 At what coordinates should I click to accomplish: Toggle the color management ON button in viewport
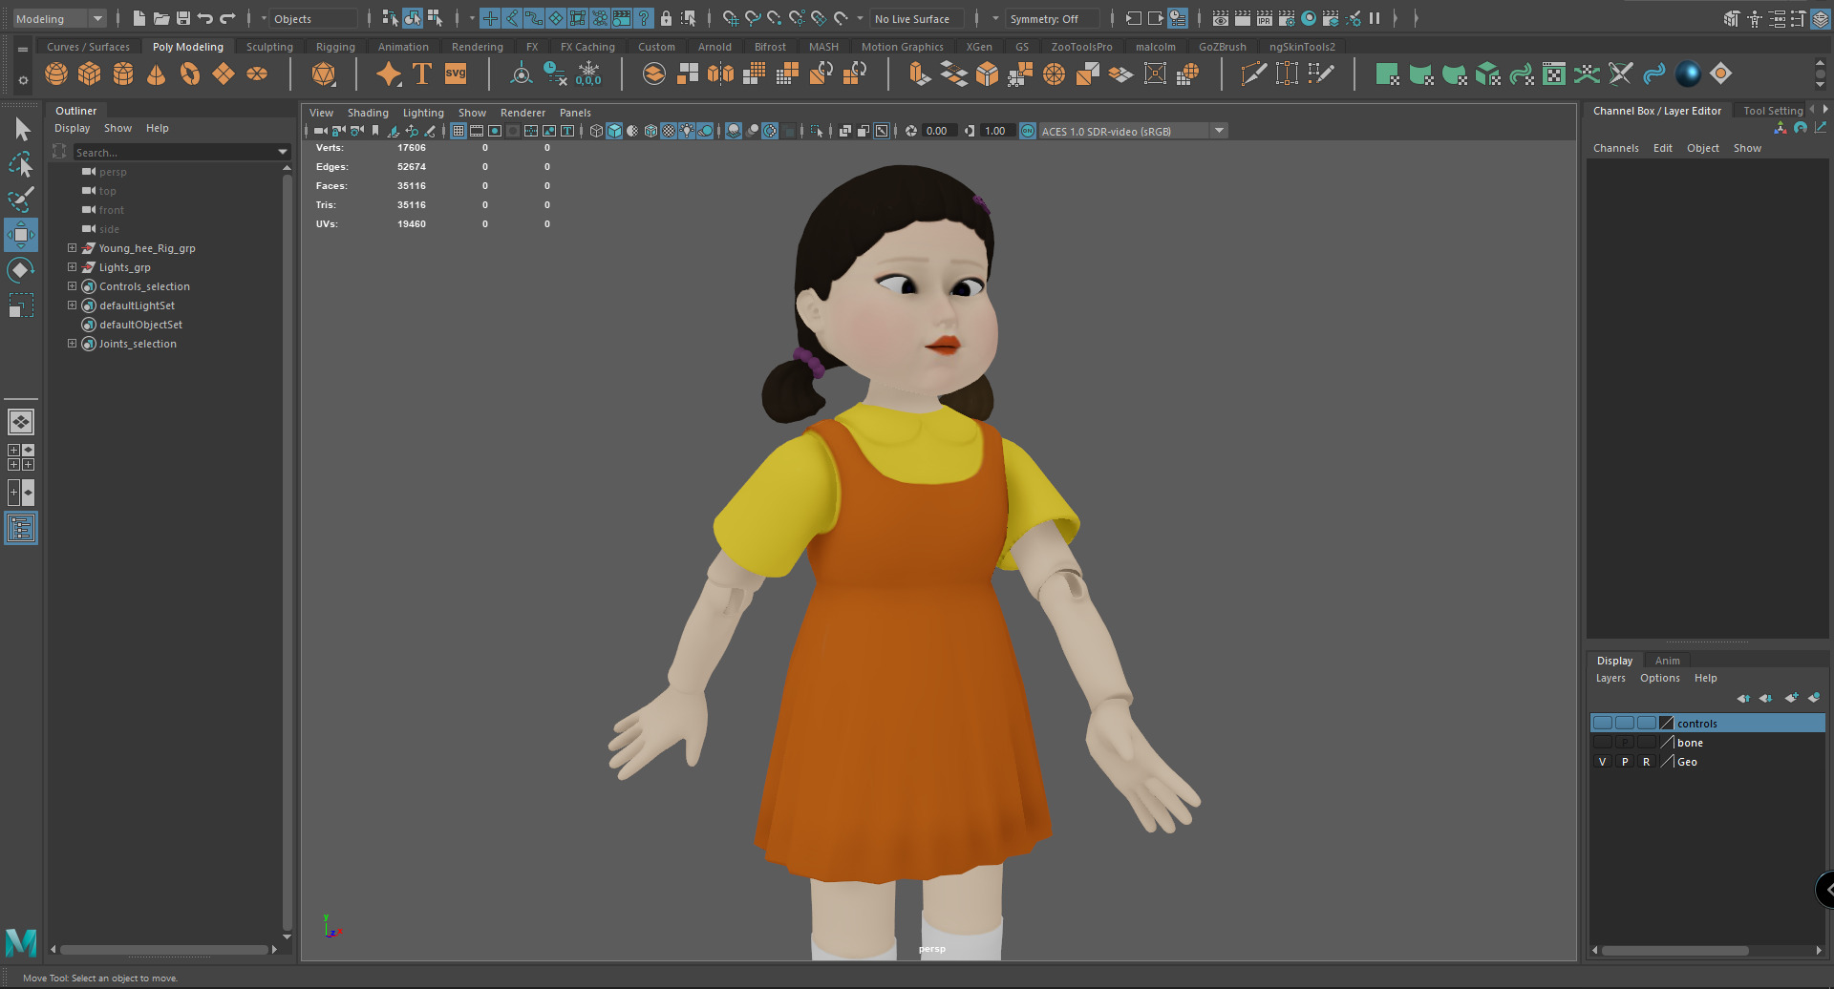click(x=1028, y=131)
